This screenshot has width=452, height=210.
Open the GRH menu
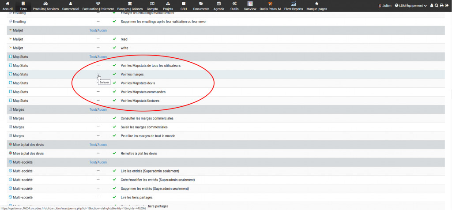[184, 6]
